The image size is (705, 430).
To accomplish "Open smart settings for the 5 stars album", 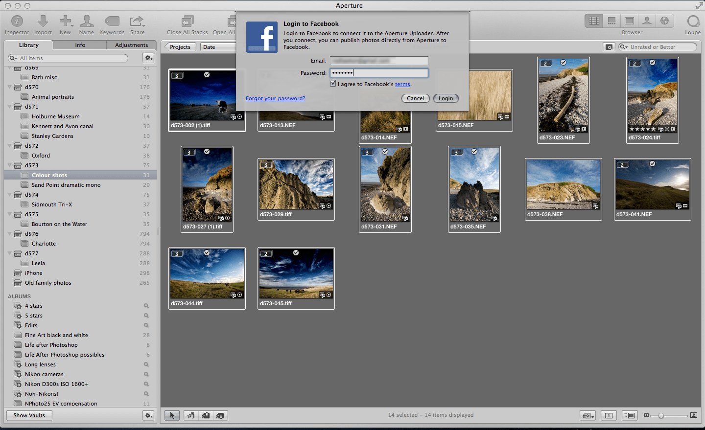I will [146, 316].
